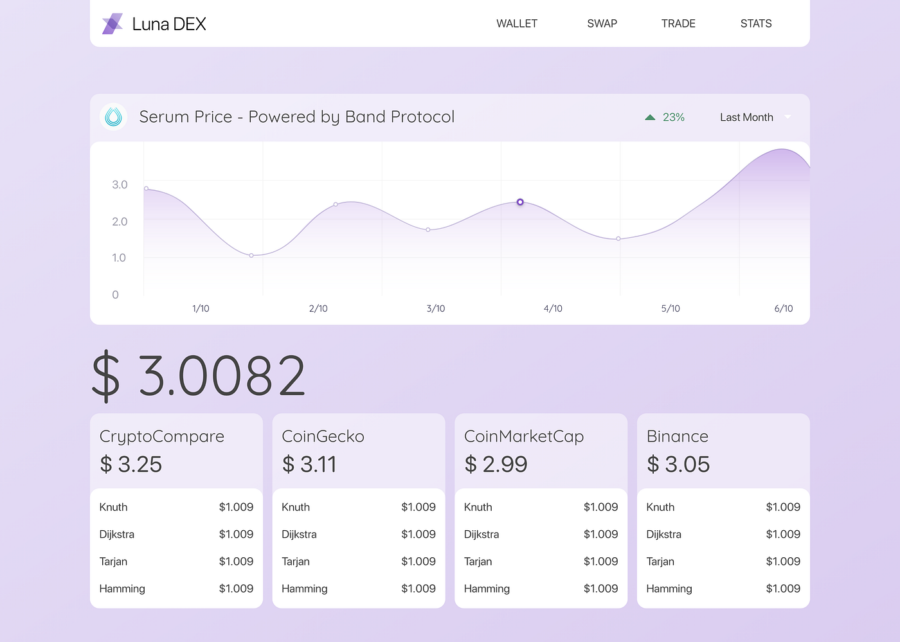Click Knuth row in CryptoCompare card
The image size is (900, 642).
(176, 507)
